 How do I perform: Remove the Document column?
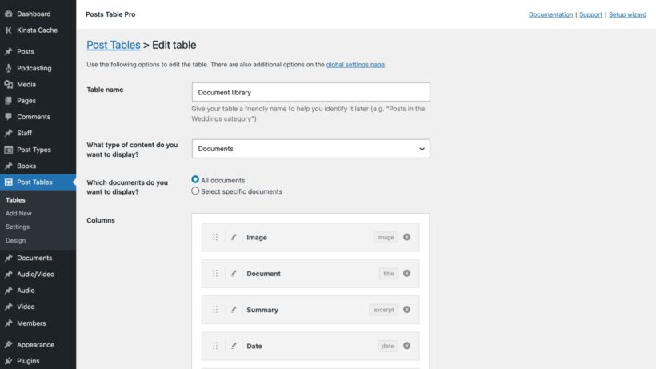coord(406,273)
